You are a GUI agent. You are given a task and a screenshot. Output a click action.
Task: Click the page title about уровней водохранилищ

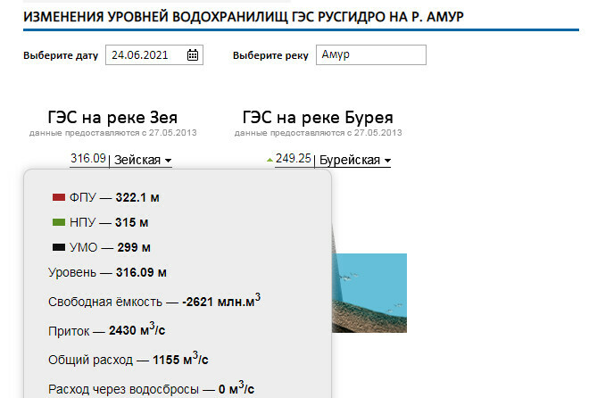244,17
